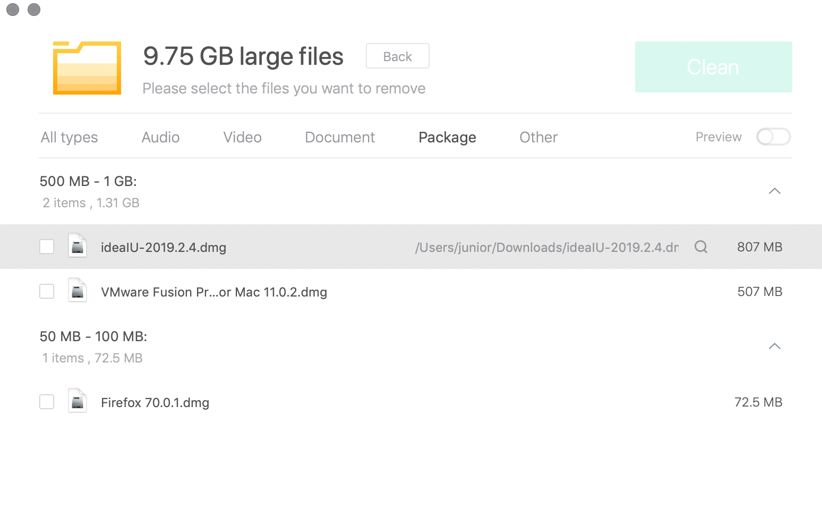Click the Firefox 70.0.1.dmg file icon
Screen dimensions: 822x507
(x=78, y=401)
